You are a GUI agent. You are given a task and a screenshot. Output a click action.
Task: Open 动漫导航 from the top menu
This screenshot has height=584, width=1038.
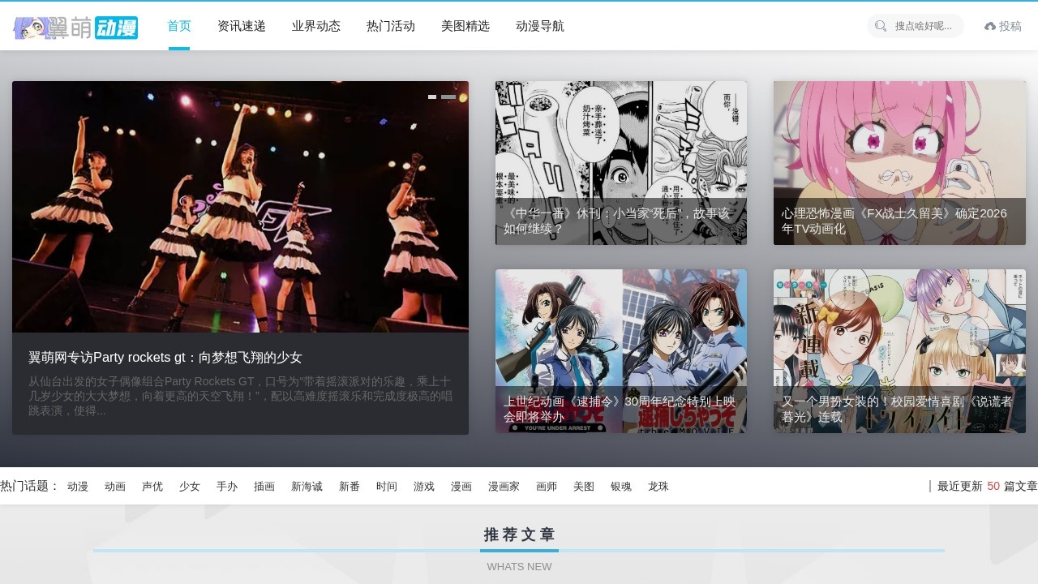540,26
